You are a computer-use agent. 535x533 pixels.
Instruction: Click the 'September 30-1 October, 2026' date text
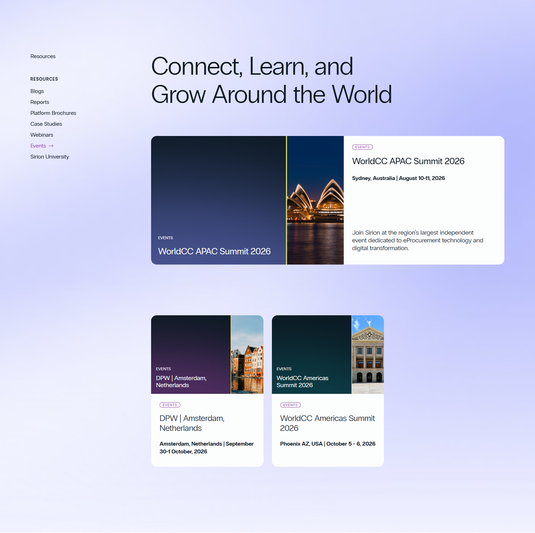[206, 448]
